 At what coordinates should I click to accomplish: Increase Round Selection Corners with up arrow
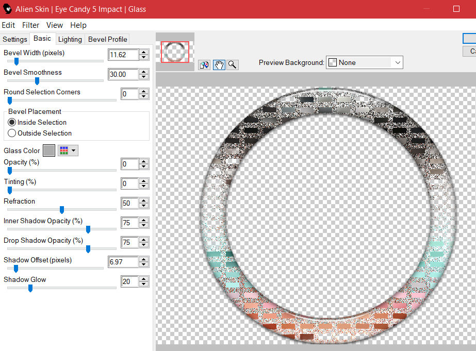point(144,91)
